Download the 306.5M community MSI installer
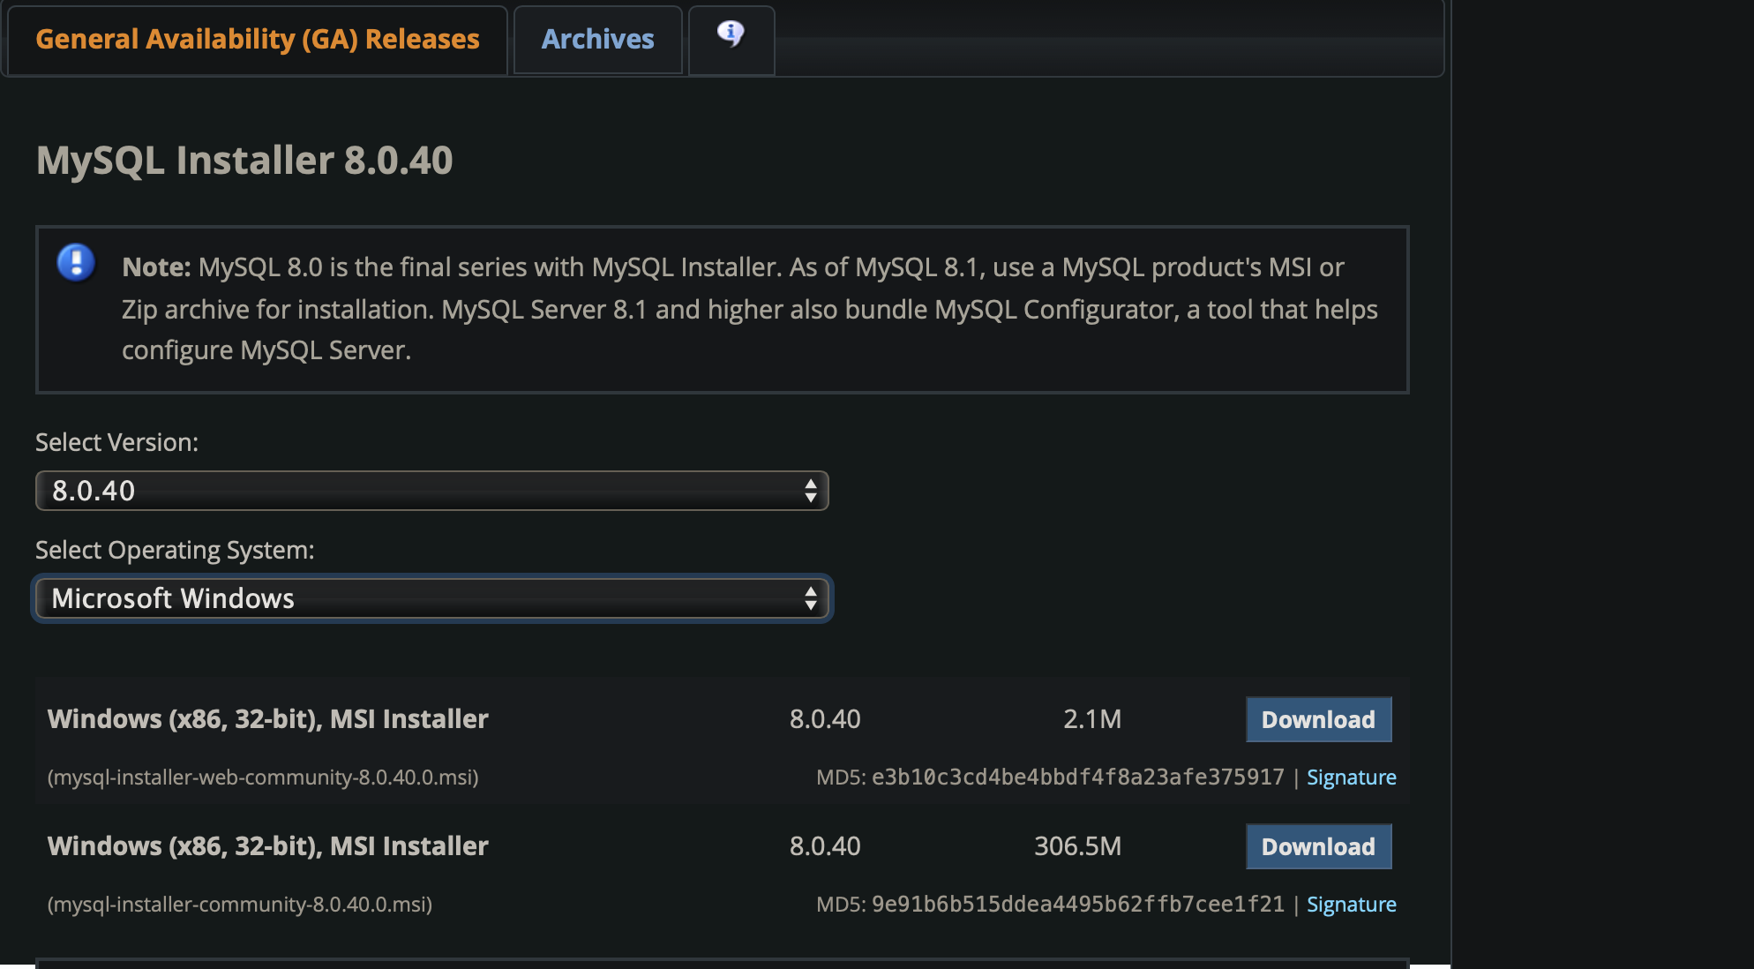The image size is (1754, 969). click(x=1318, y=846)
